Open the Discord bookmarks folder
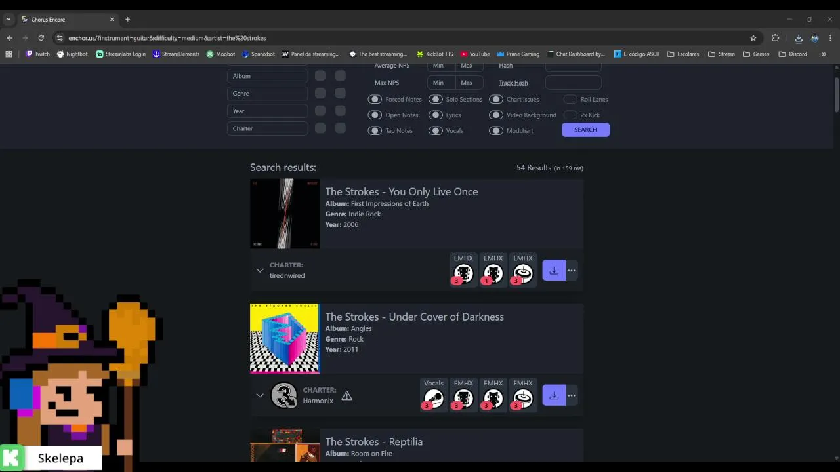The image size is (840, 472). (x=793, y=54)
